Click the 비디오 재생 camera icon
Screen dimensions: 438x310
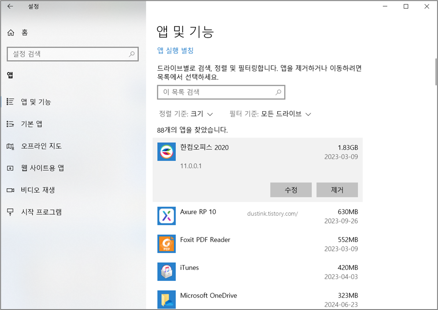click(10, 190)
